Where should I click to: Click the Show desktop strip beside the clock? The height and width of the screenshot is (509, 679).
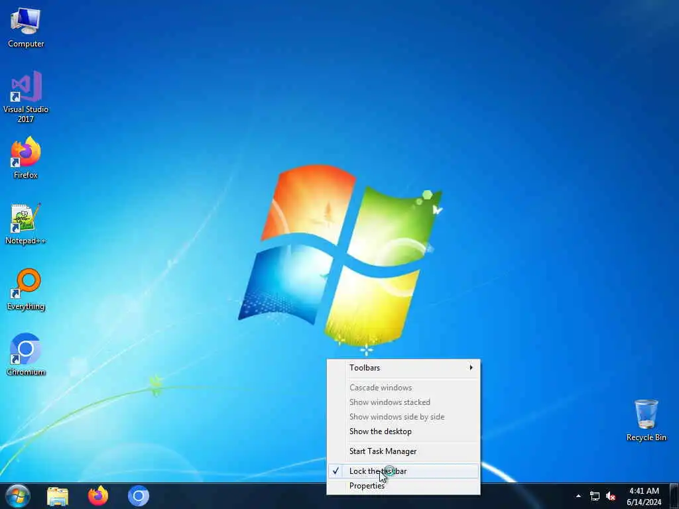[x=674, y=496]
